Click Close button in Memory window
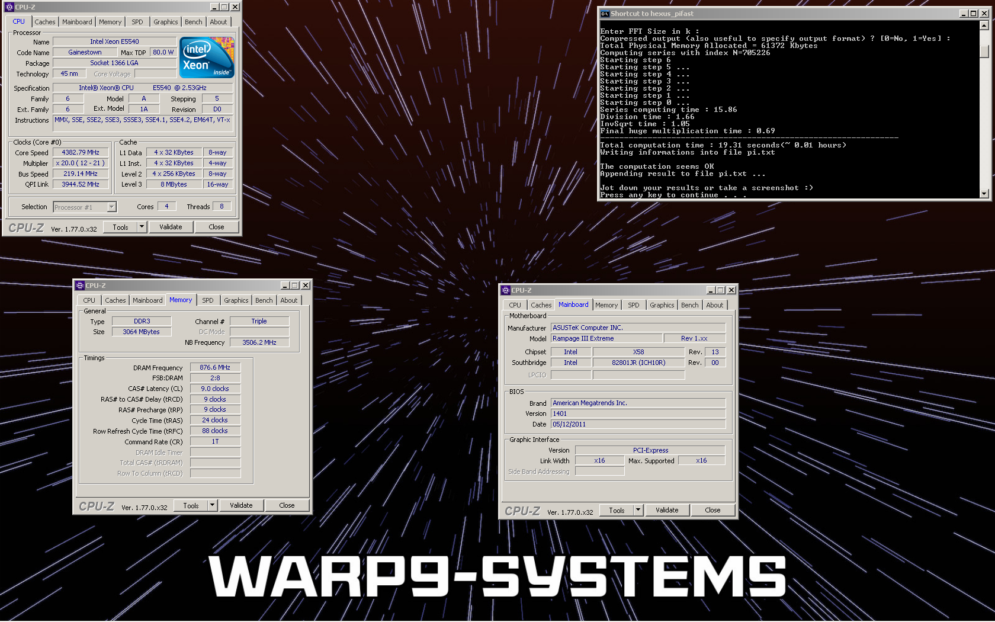Image resolution: width=995 pixels, height=622 pixels. coord(287,505)
